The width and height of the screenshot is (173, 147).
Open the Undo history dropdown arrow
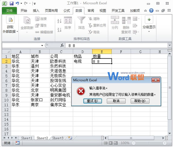[21, 3]
